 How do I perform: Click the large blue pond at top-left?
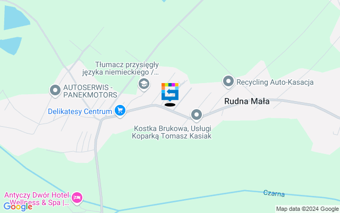(x=15, y=18)
